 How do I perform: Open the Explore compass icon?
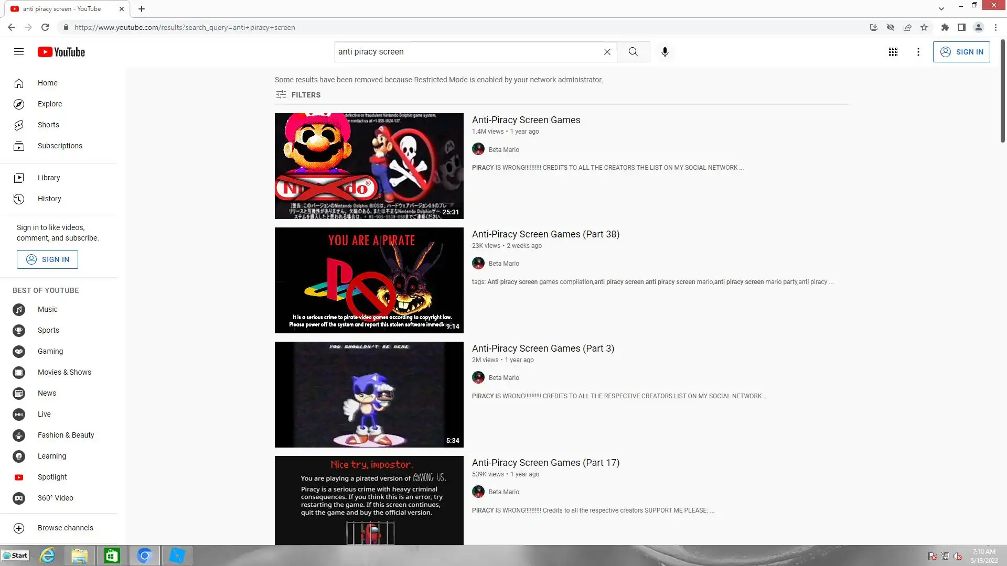click(19, 104)
